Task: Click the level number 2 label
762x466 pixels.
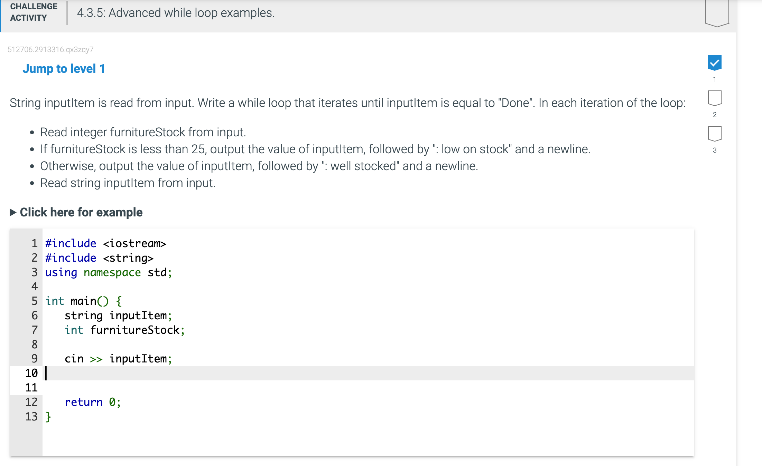Action: pos(715,115)
